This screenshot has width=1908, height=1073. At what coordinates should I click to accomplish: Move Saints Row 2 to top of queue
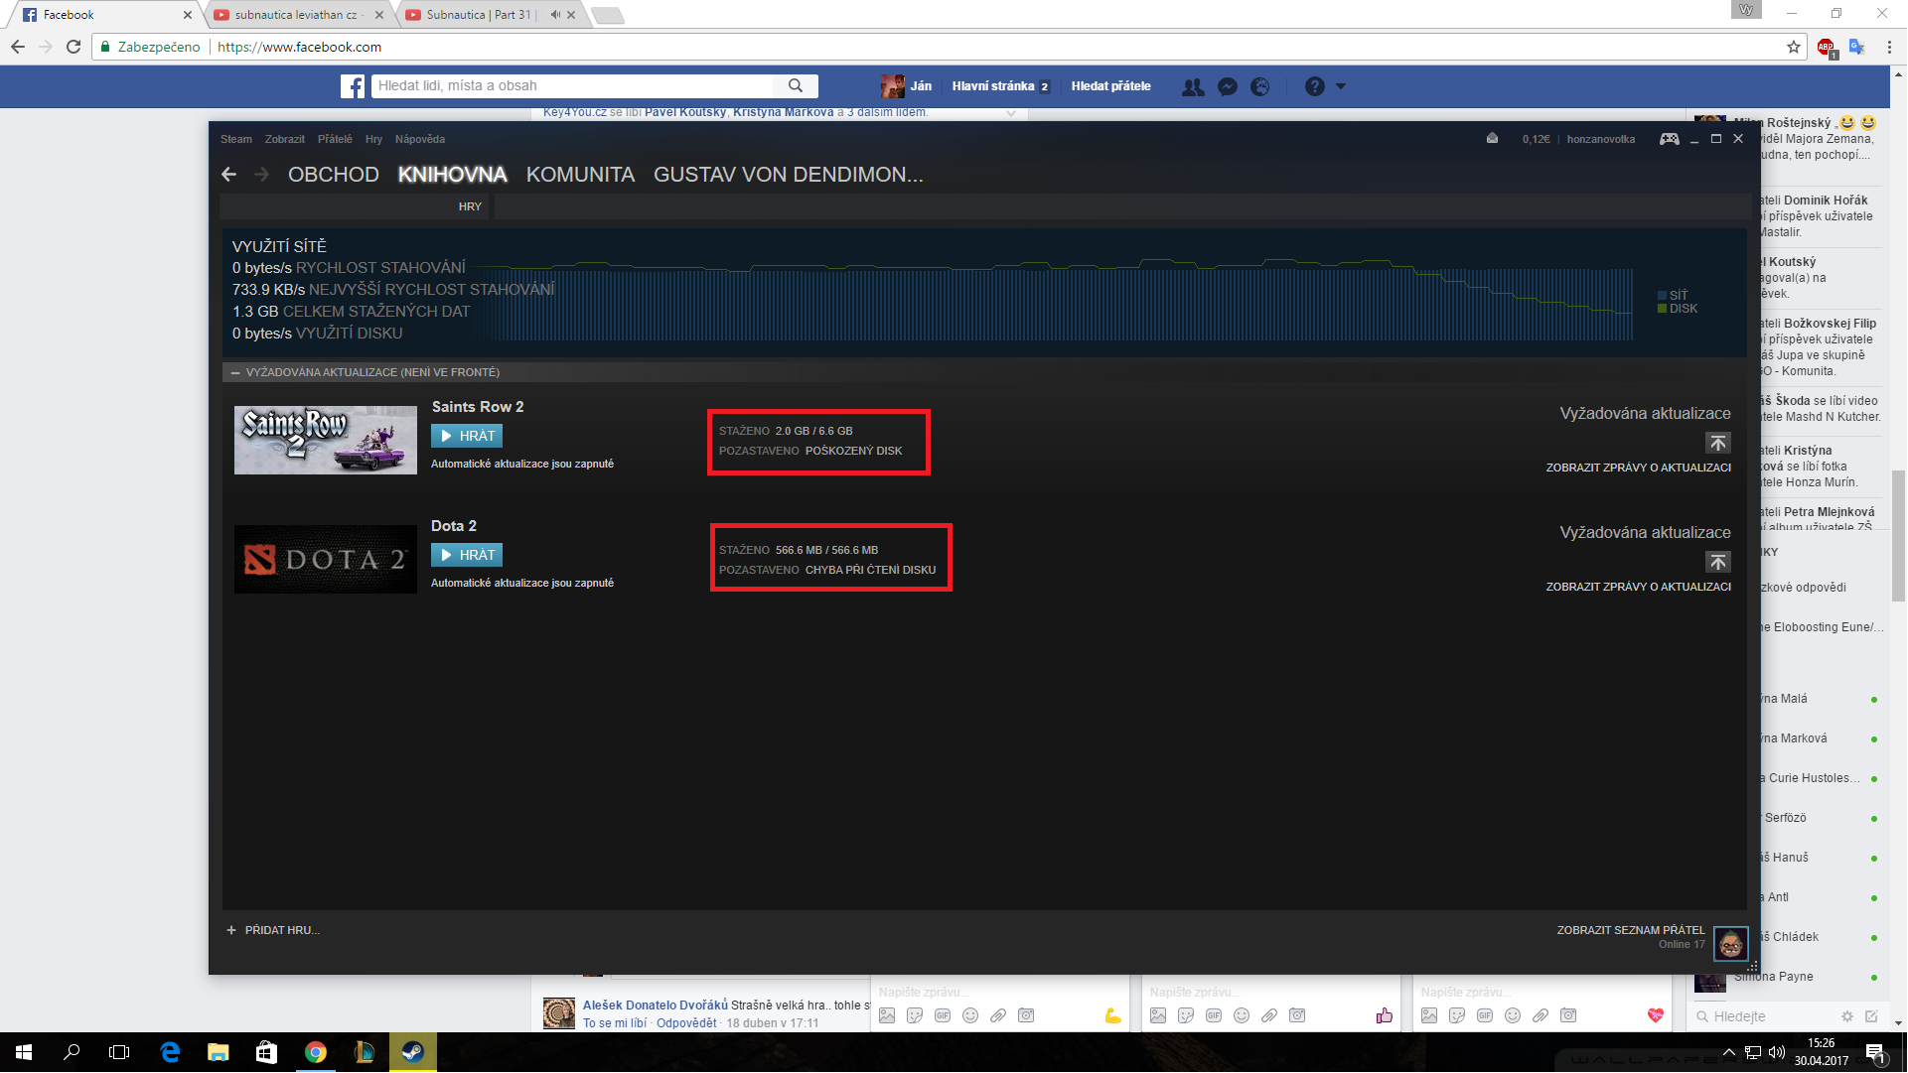tap(1718, 443)
